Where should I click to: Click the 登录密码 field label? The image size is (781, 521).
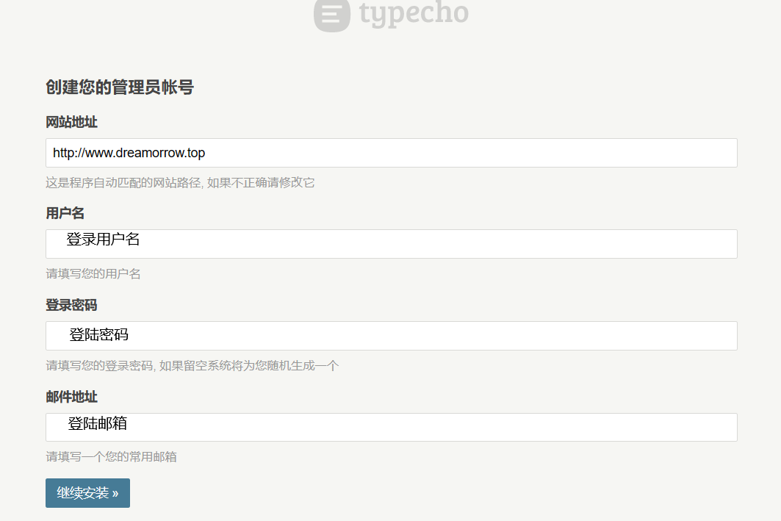point(71,305)
